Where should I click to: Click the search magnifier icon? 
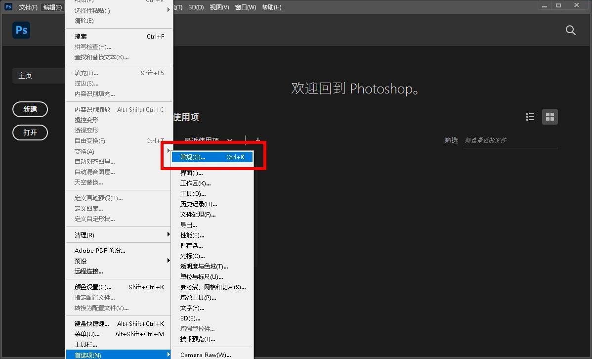pos(570,30)
